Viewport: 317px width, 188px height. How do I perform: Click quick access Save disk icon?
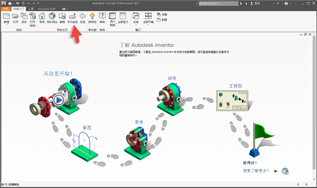[23, 4]
